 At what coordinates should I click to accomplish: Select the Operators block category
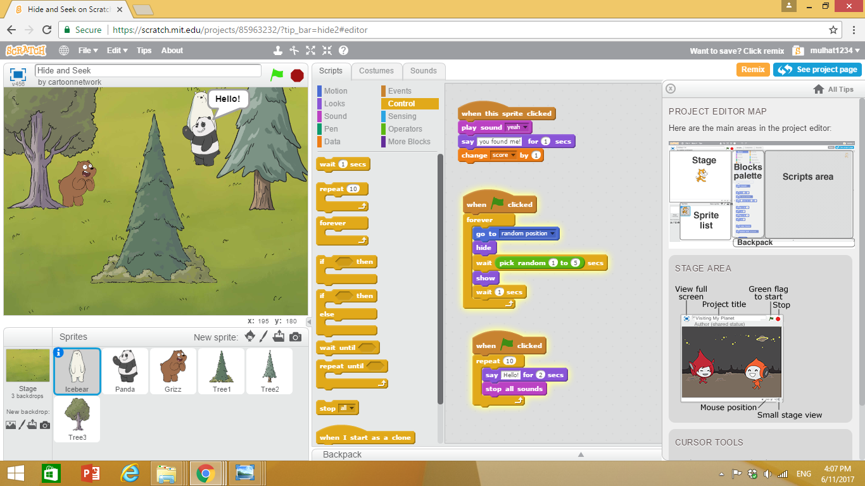pyautogui.click(x=405, y=129)
